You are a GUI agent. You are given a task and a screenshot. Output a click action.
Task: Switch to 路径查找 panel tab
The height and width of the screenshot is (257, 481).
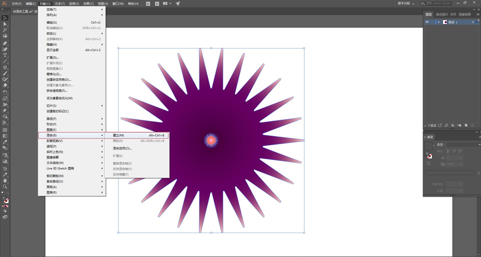[442, 15]
